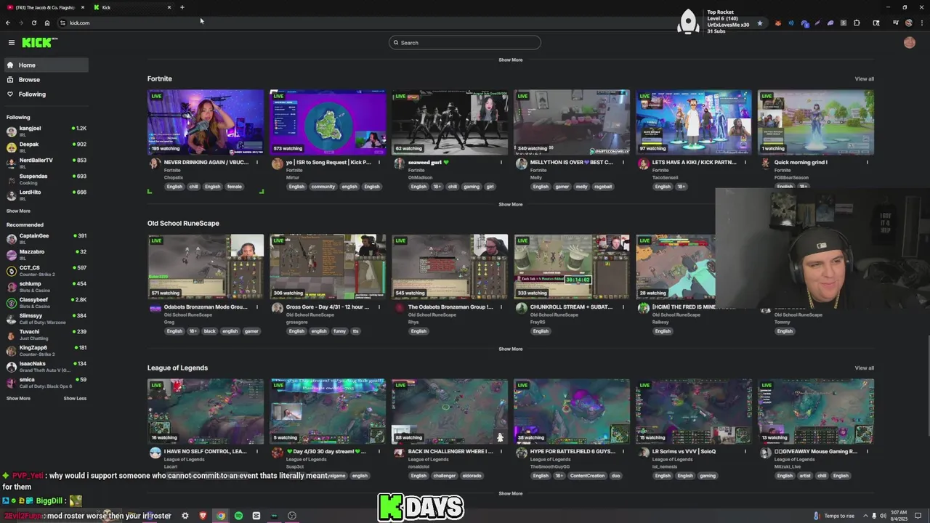This screenshot has width=930, height=523.
Task: Click Chopstix streamer avatar
Action: 155,163
